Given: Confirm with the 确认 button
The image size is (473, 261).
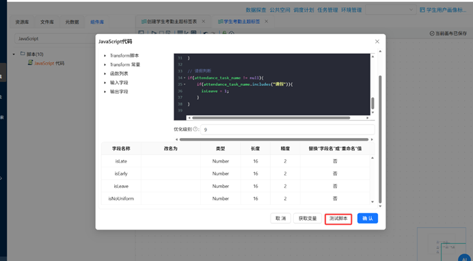Looking at the screenshot, I should [x=368, y=219].
